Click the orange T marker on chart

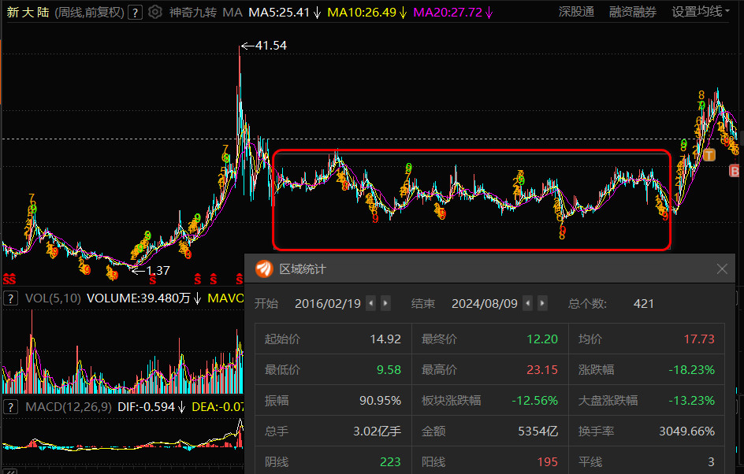click(x=709, y=154)
